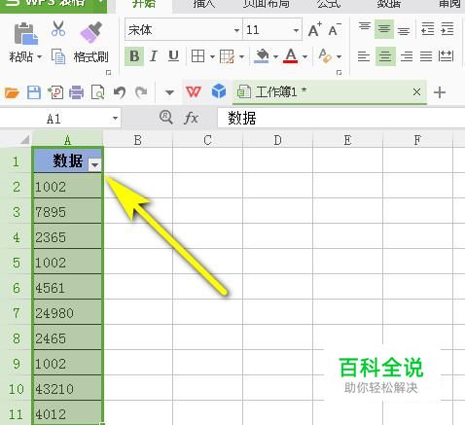Decrease indent icon
The width and height of the screenshot is (465, 425).
(427, 29)
